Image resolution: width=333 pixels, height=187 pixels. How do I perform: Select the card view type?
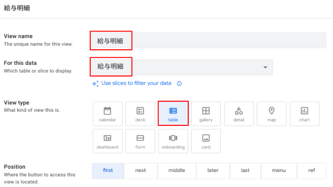[206, 141]
